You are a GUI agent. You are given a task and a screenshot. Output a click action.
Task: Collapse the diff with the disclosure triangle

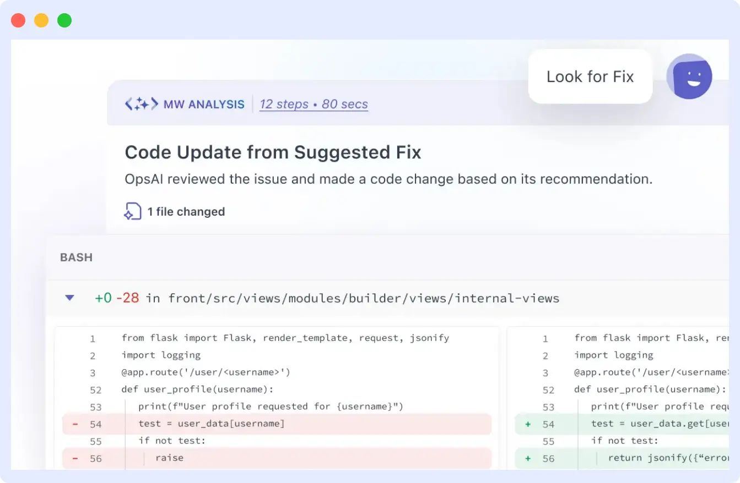tap(69, 298)
